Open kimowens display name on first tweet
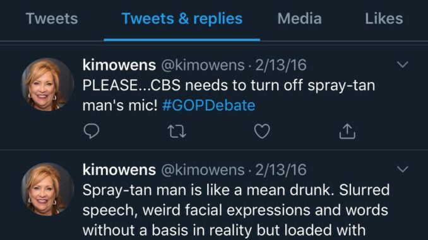 [119, 65]
